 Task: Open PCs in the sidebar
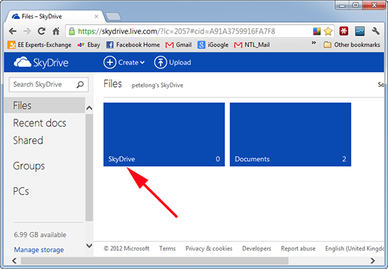click(x=21, y=191)
